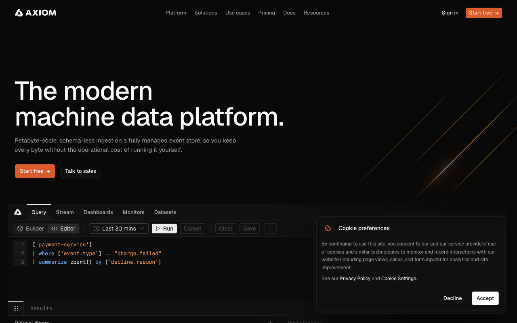Click the grid icon beside Results
517x323 pixels.
pyautogui.click(x=16, y=308)
